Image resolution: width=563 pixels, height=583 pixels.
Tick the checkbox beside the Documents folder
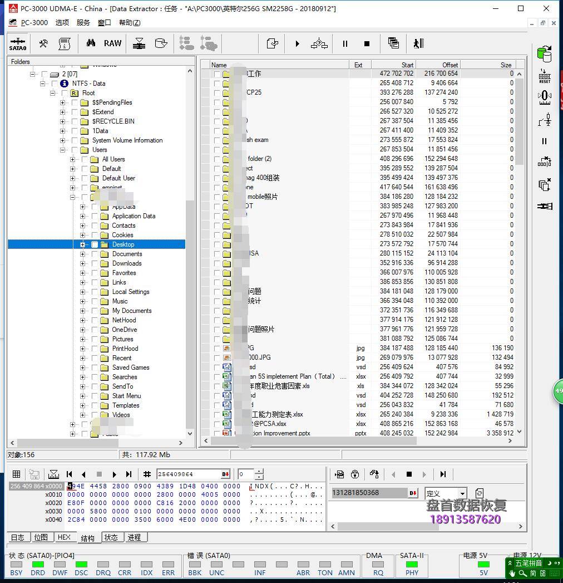(95, 254)
